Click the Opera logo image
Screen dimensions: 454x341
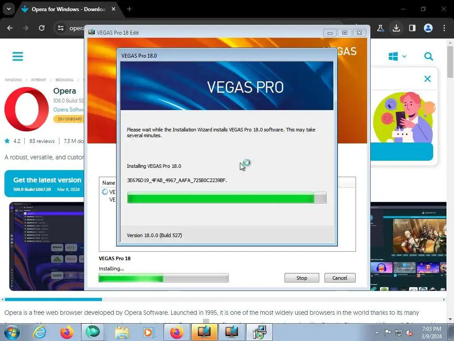[27, 109]
